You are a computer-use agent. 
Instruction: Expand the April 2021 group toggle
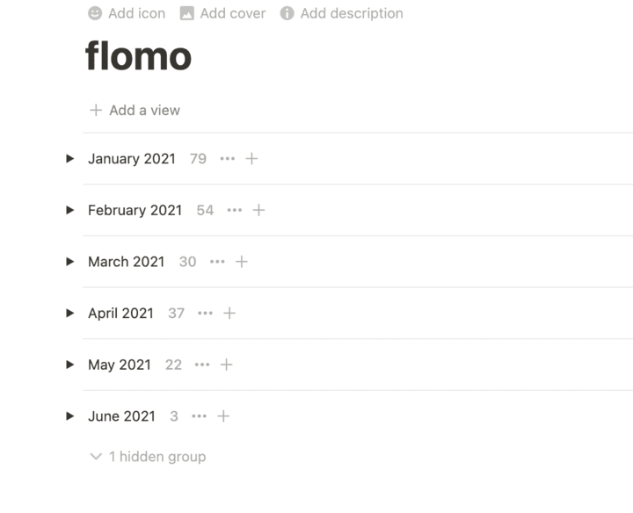pyautogui.click(x=70, y=313)
